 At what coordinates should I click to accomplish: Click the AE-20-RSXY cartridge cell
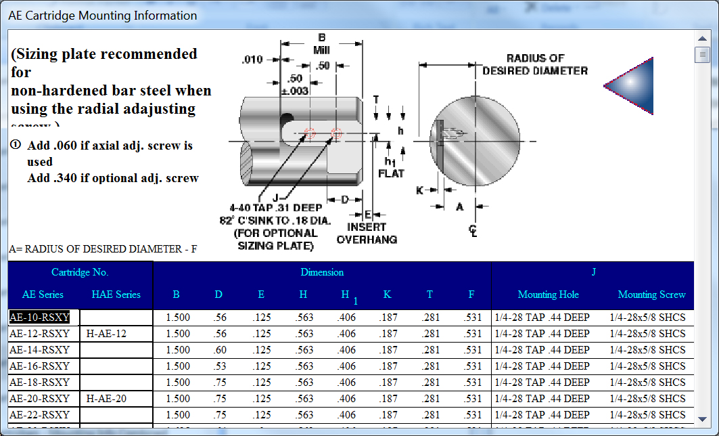pyautogui.click(x=40, y=398)
